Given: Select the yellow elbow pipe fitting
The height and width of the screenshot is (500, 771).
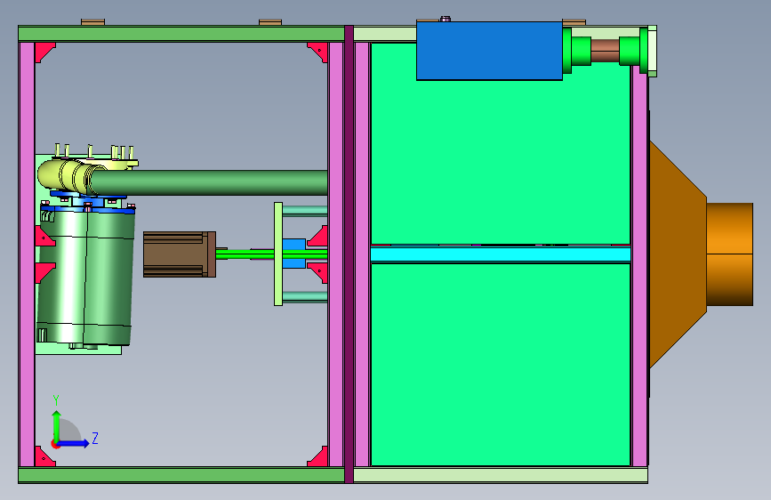Looking at the screenshot, I should (x=65, y=174).
